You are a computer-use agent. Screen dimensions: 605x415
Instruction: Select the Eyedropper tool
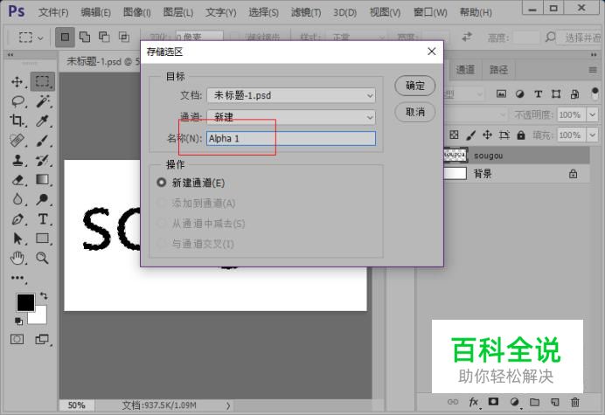tap(43, 121)
